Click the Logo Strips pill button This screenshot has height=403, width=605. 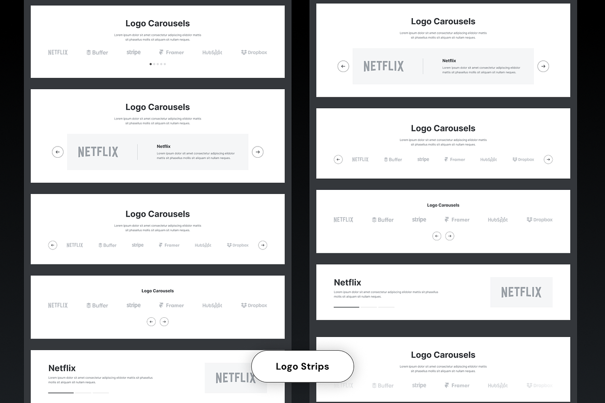(x=302, y=366)
